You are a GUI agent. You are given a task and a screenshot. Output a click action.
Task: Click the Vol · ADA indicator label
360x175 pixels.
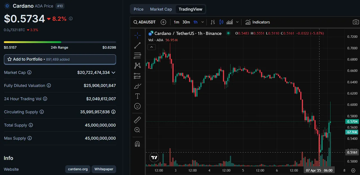156,40
